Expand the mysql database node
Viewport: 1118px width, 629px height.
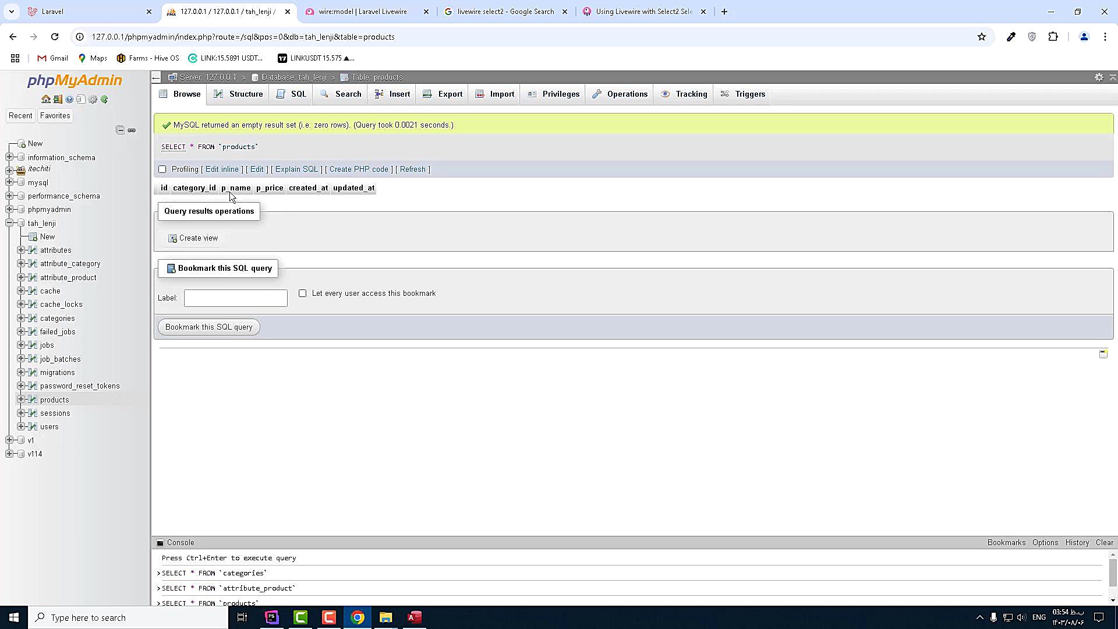pos(9,182)
